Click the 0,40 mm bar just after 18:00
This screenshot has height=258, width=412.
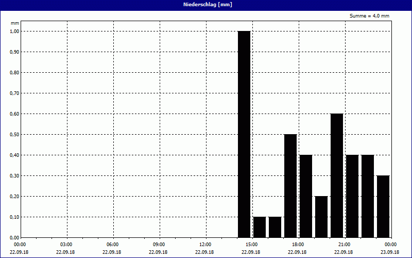point(306,196)
